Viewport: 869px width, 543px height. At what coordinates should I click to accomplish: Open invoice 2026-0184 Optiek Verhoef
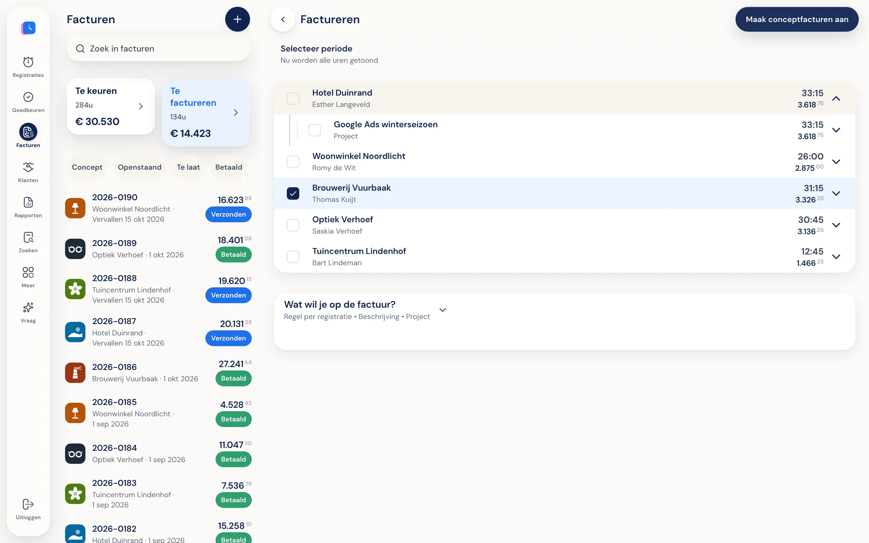(158, 454)
